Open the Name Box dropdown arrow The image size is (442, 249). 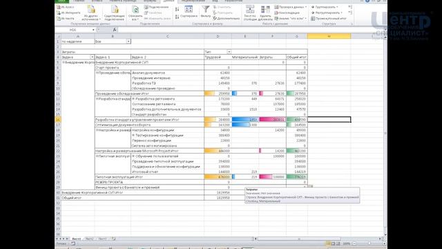pos(93,30)
